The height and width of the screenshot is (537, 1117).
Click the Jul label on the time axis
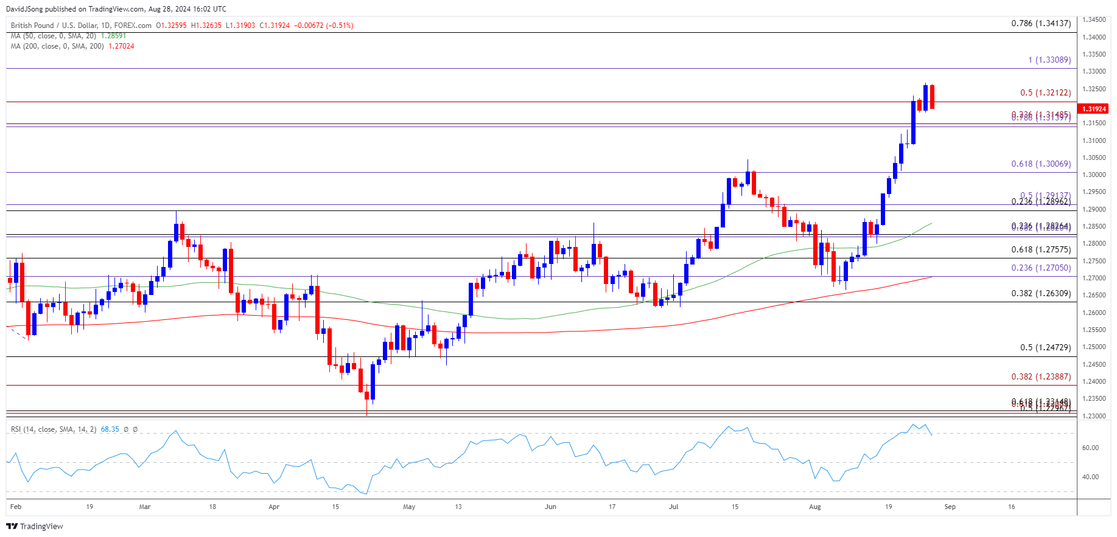point(673,507)
